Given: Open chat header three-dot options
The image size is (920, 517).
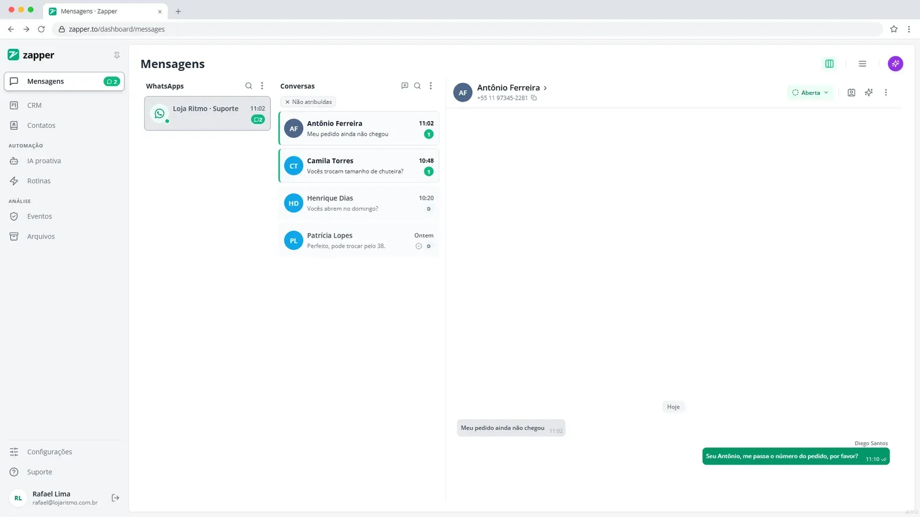Looking at the screenshot, I should [886, 92].
